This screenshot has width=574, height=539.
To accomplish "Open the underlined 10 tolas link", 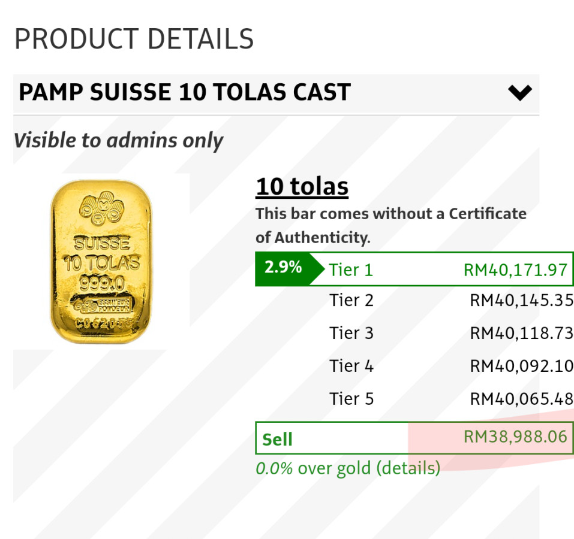I will click(x=302, y=187).
